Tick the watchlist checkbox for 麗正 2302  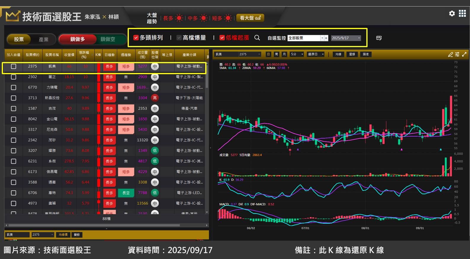pos(13,77)
